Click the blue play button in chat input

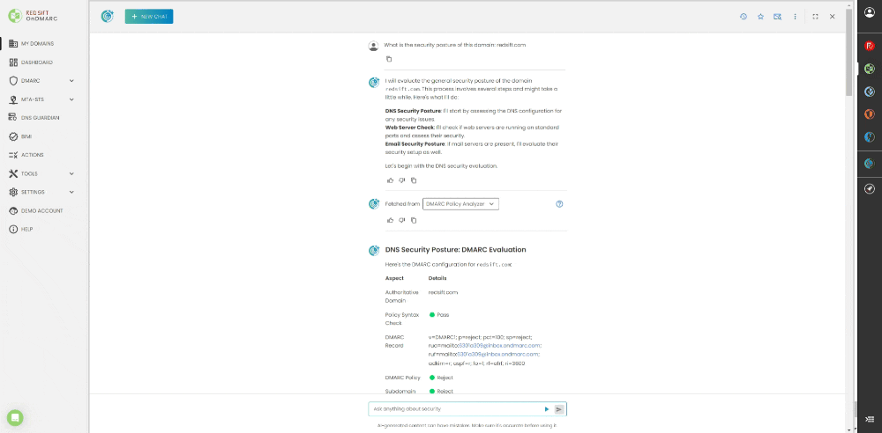(x=546, y=409)
